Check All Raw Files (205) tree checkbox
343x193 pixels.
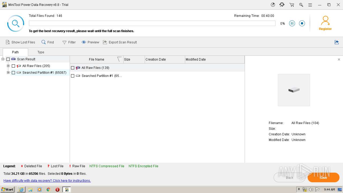pyautogui.click(x=13, y=66)
